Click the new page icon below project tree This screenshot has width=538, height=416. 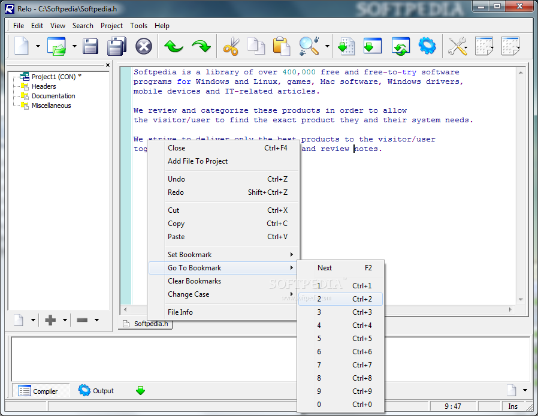pyautogui.click(x=19, y=320)
